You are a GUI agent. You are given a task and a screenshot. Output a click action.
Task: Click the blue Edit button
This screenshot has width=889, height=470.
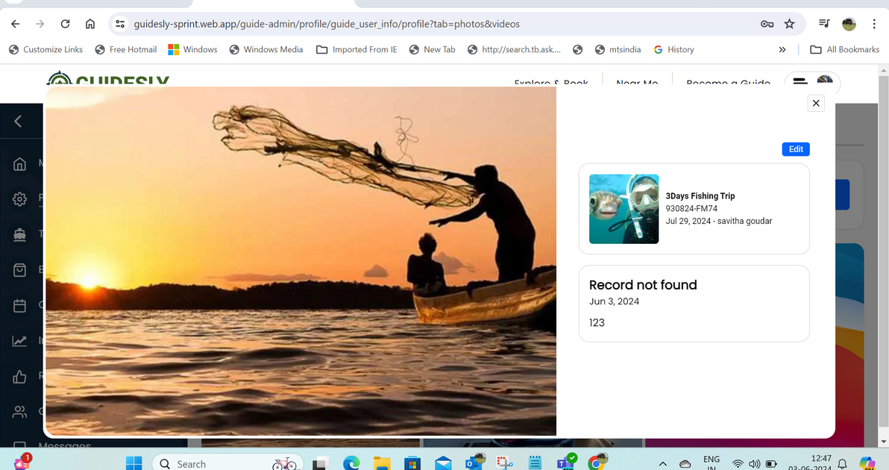tap(796, 149)
